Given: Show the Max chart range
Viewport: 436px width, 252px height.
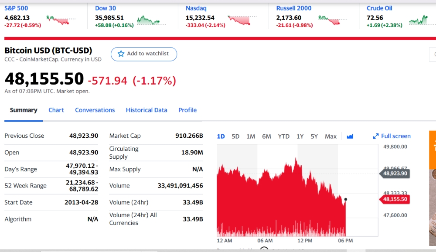Looking at the screenshot, I should (330, 136).
